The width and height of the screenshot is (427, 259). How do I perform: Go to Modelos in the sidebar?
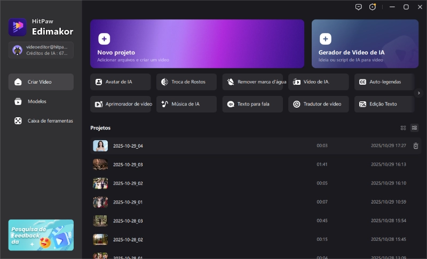tap(37, 101)
